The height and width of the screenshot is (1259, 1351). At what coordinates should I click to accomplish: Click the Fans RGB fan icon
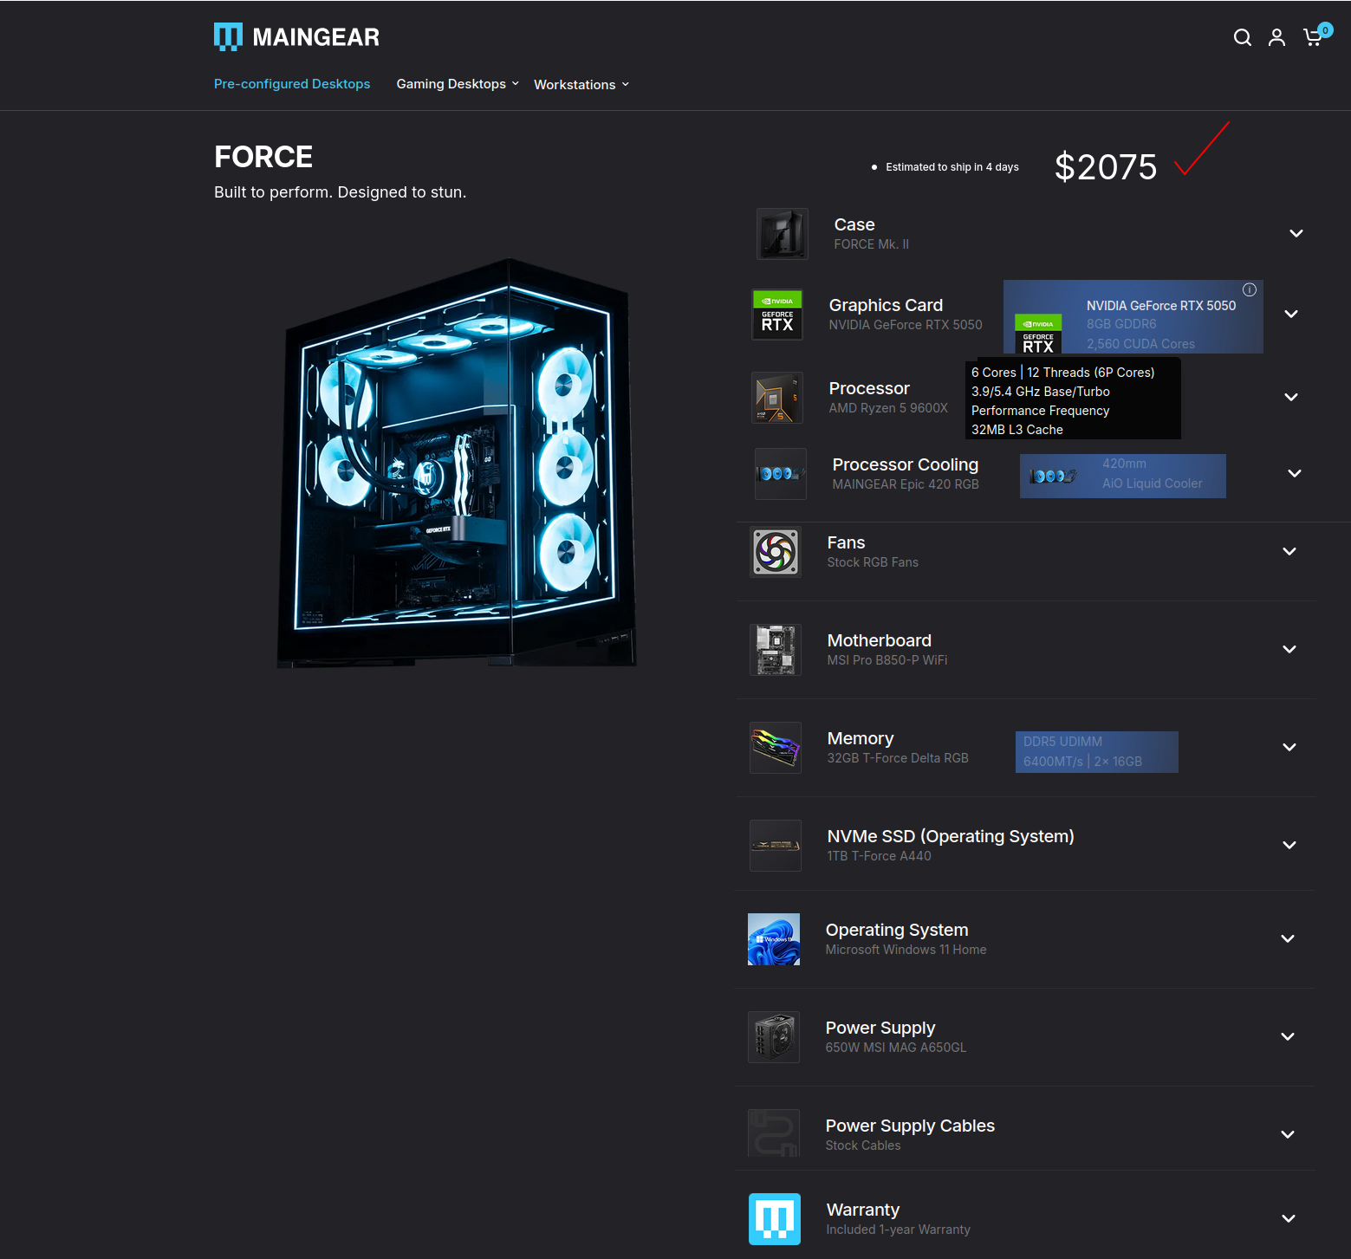[x=776, y=552]
